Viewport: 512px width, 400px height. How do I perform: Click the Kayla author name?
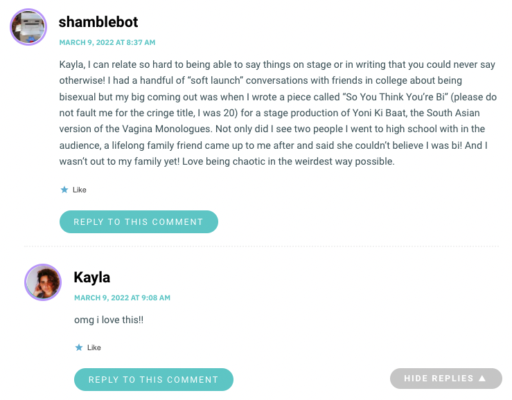[91, 278]
